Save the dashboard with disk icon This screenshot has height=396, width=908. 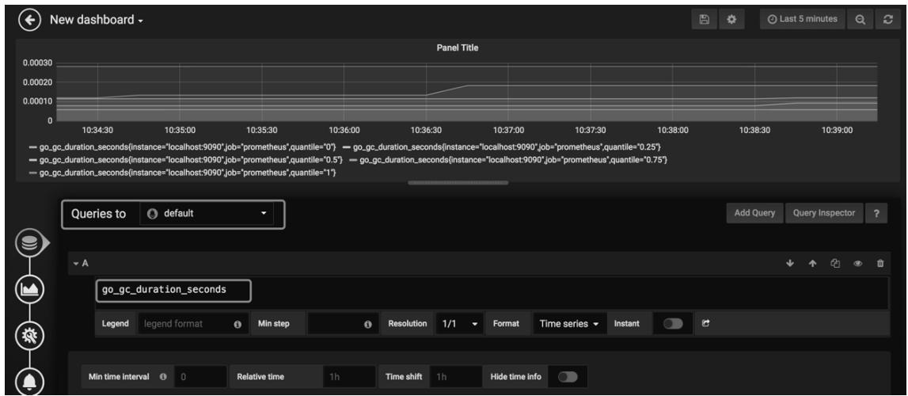[x=701, y=18]
